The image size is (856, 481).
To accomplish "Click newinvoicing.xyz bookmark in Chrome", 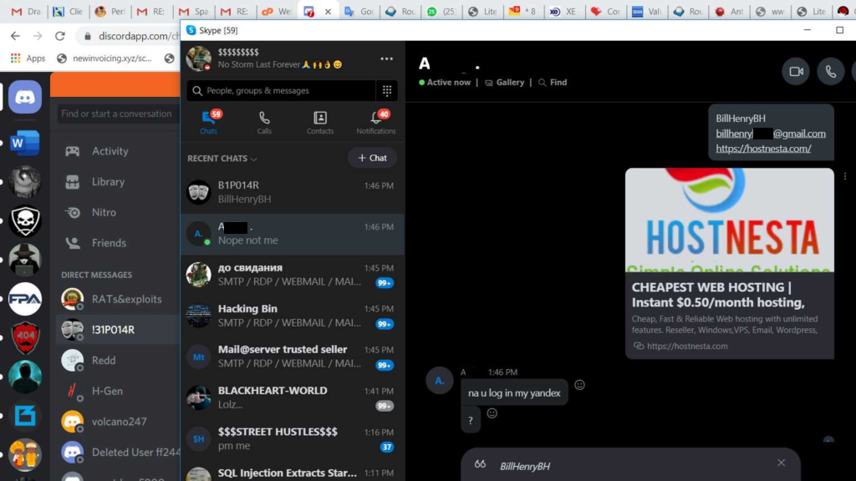I will point(104,58).
